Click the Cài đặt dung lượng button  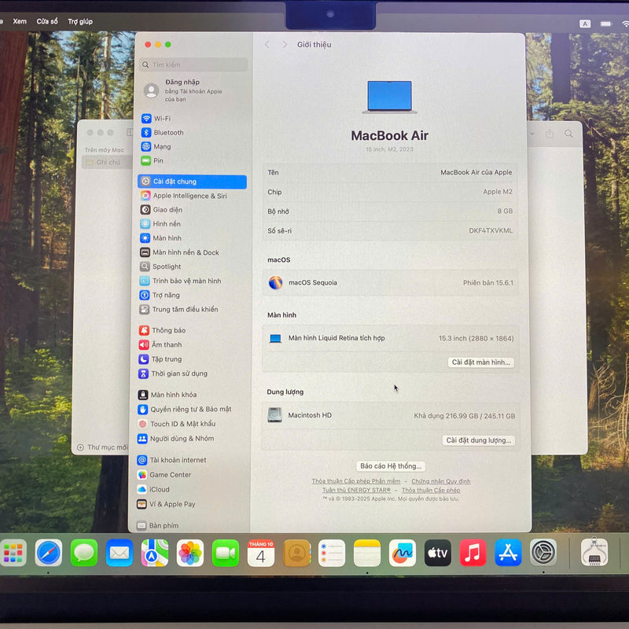[479, 440]
